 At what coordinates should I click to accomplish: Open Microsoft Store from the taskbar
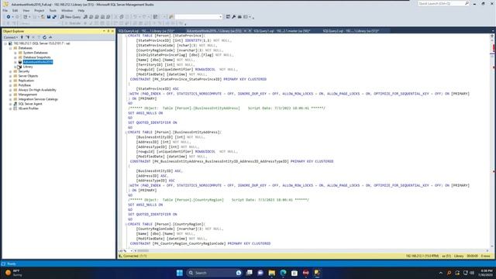(294, 273)
